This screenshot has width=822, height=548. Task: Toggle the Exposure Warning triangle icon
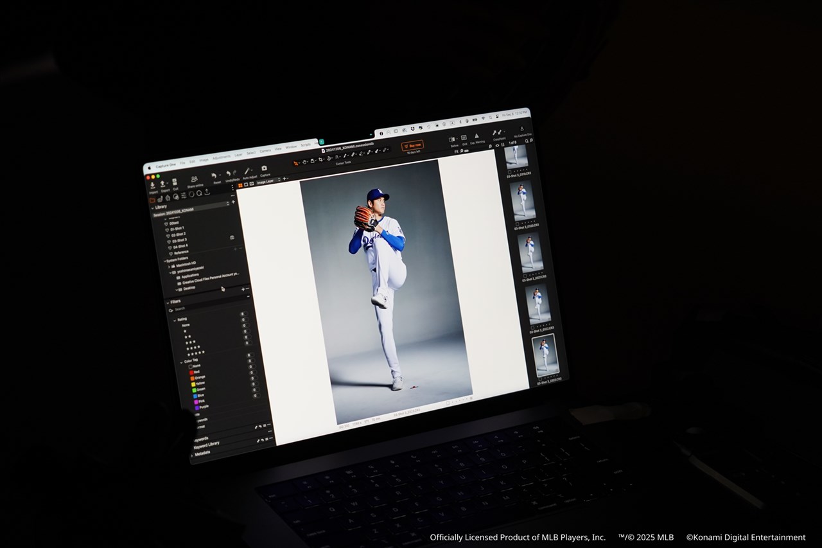point(476,136)
